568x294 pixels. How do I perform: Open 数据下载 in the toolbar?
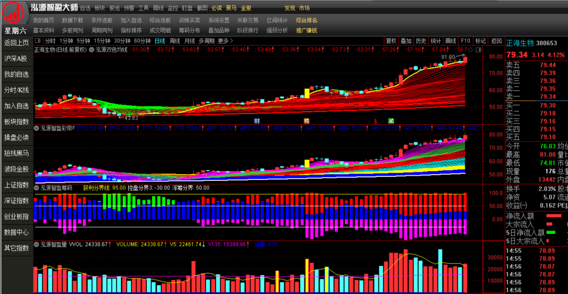72,21
